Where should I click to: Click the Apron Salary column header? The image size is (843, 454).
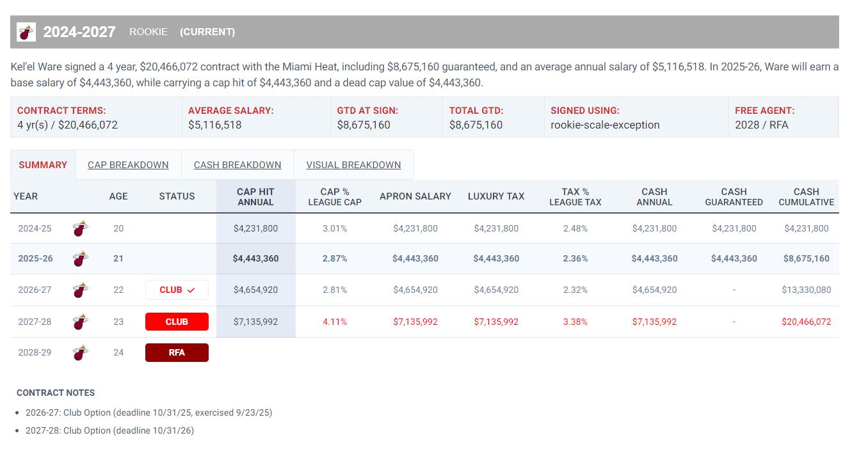coord(415,196)
